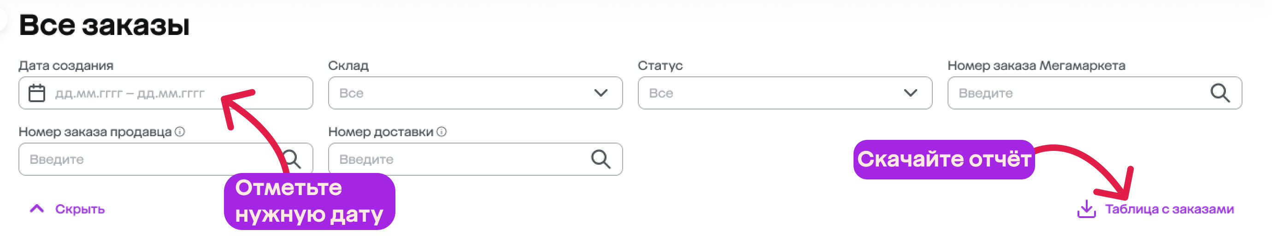The height and width of the screenshot is (236, 1272).
Task: Focus the Дата создания date range field
Action: click(x=165, y=93)
